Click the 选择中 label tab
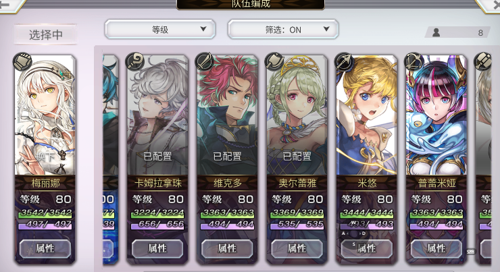This screenshot has height=272, width=500. click(45, 34)
